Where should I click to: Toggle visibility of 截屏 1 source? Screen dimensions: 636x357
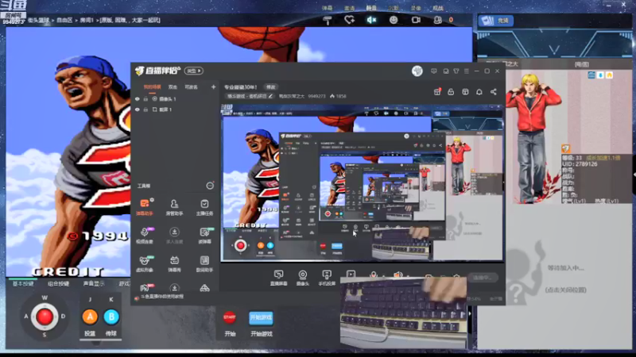137,109
